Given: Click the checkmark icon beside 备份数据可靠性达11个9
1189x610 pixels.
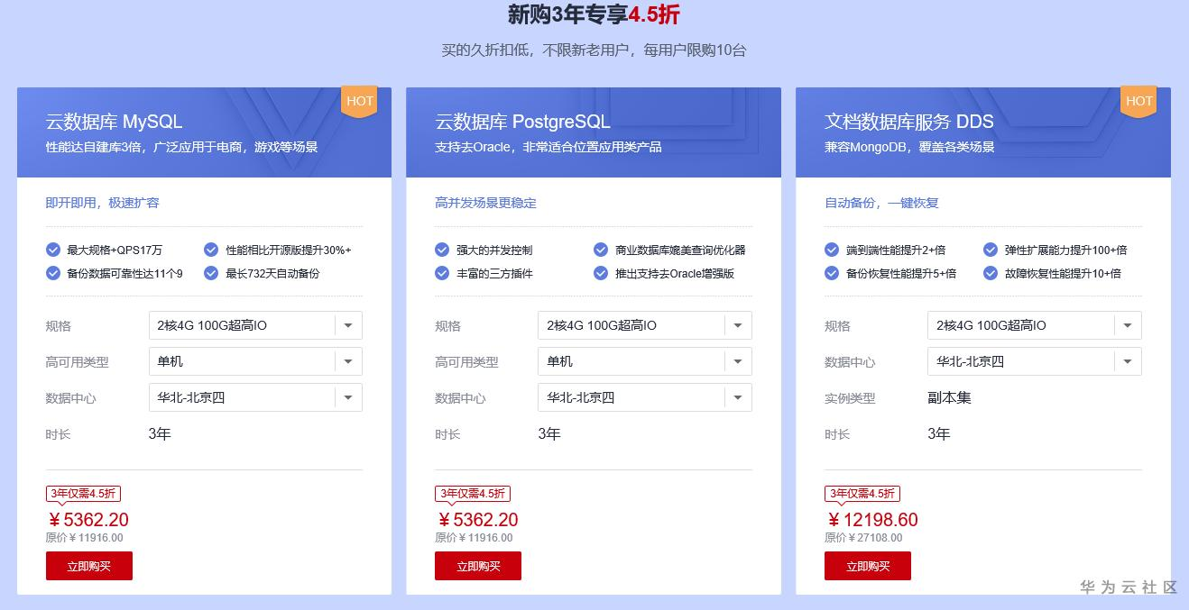Looking at the screenshot, I should pyautogui.click(x=52, y=273).
